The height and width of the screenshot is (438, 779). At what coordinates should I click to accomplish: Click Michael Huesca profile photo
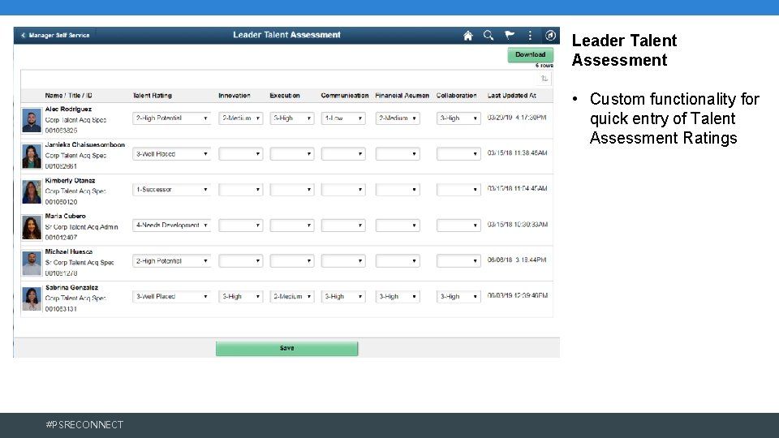point(32,264)
